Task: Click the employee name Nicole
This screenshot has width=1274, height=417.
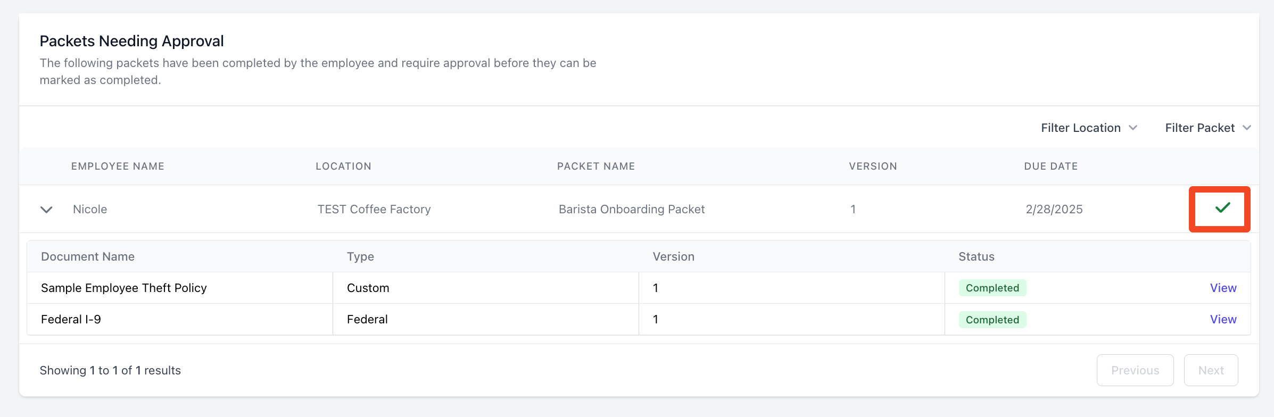Action: tap(90, 209)
